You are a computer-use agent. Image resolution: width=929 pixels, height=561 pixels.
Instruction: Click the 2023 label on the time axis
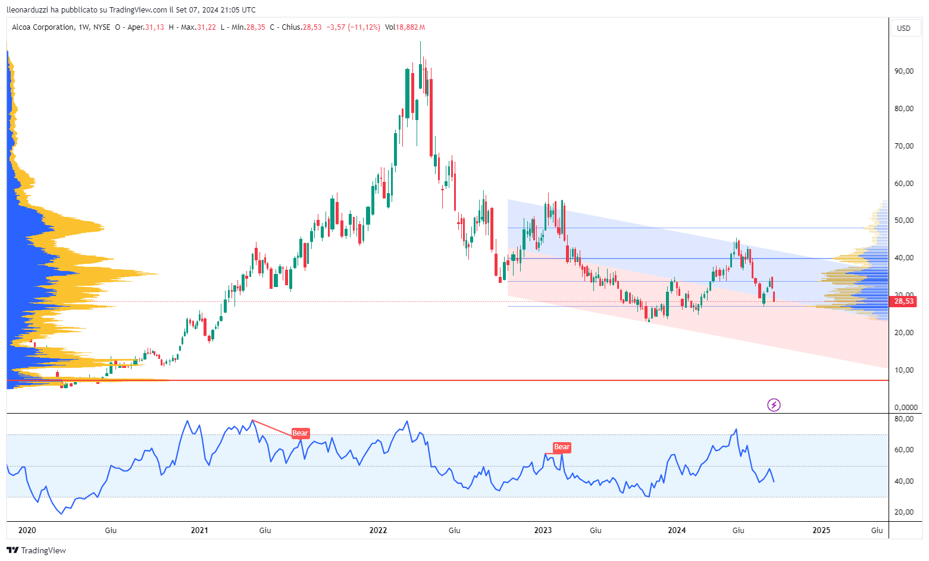click(x=543, y=531)
